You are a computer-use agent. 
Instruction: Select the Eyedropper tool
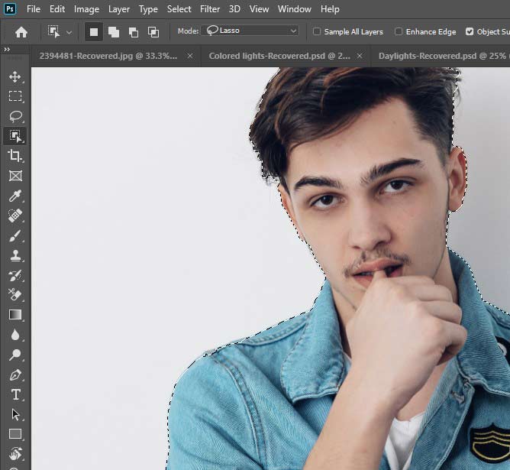click(15, 196)
